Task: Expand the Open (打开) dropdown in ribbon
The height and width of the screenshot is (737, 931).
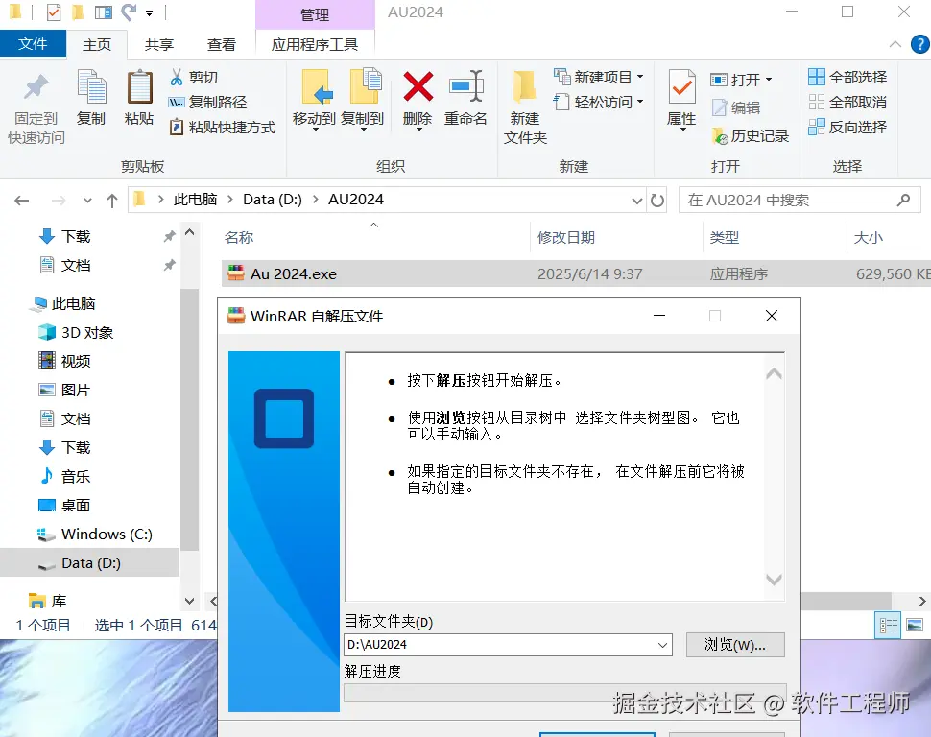Action: 742,80
